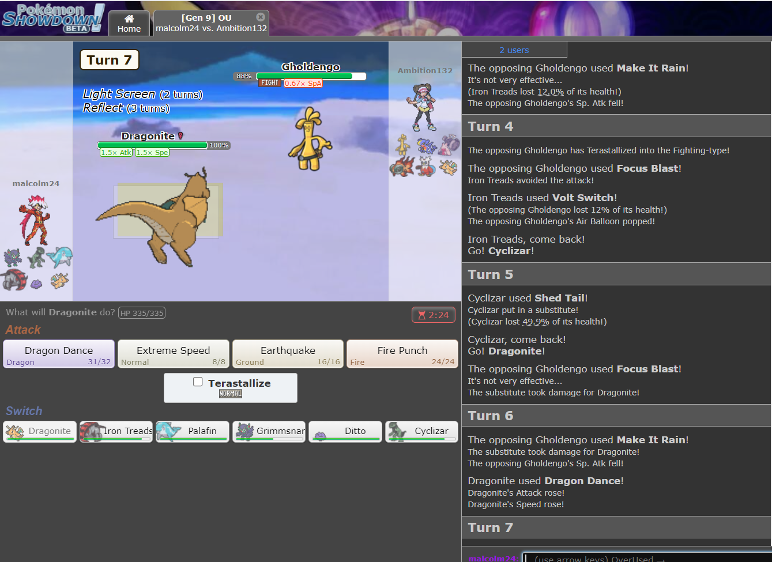The height and width of the screenshot is (562, 772).
Task: Click the FIGHT tera type badge on Gholdengo
Action: click(269, 83)
